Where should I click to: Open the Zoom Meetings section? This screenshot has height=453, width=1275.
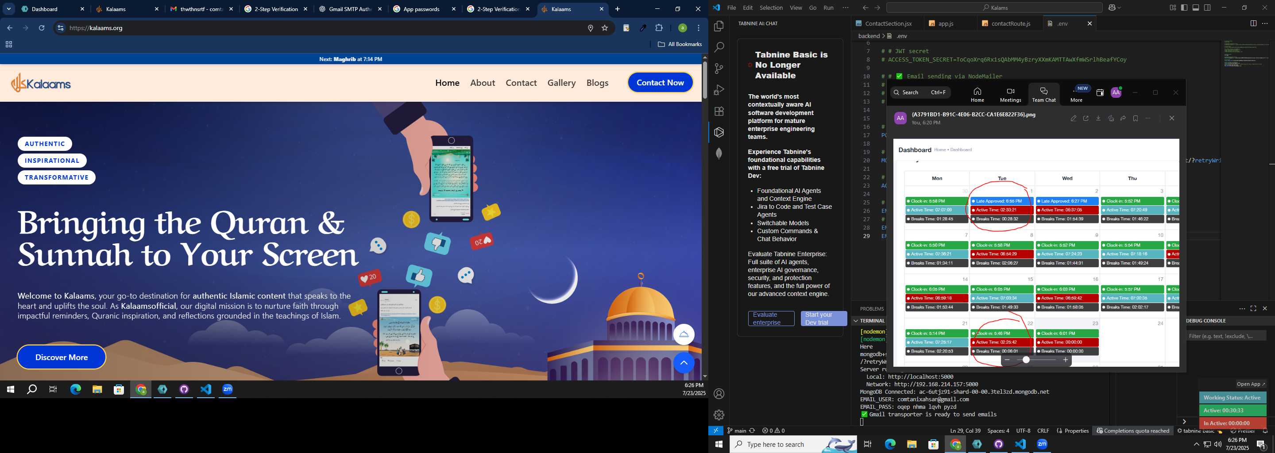click(1010, 94)
